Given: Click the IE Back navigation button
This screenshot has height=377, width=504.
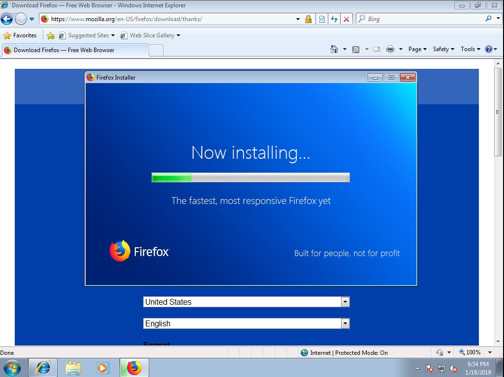Looking at the screenshot, I should pyautogui.click(x=7, y=19).
